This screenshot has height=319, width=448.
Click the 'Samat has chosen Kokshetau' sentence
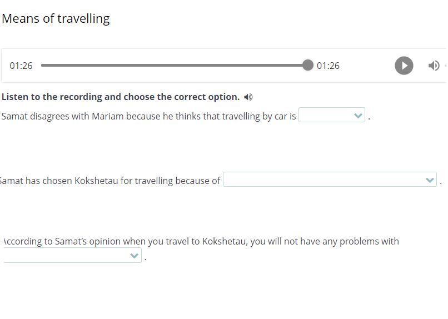click(111, 181)
